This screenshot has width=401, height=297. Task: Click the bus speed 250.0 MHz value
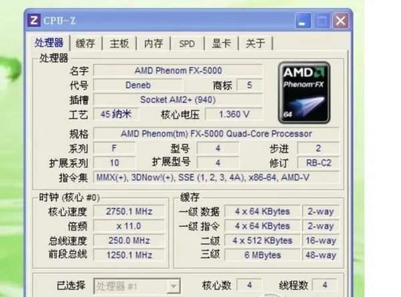coord(129,240)
